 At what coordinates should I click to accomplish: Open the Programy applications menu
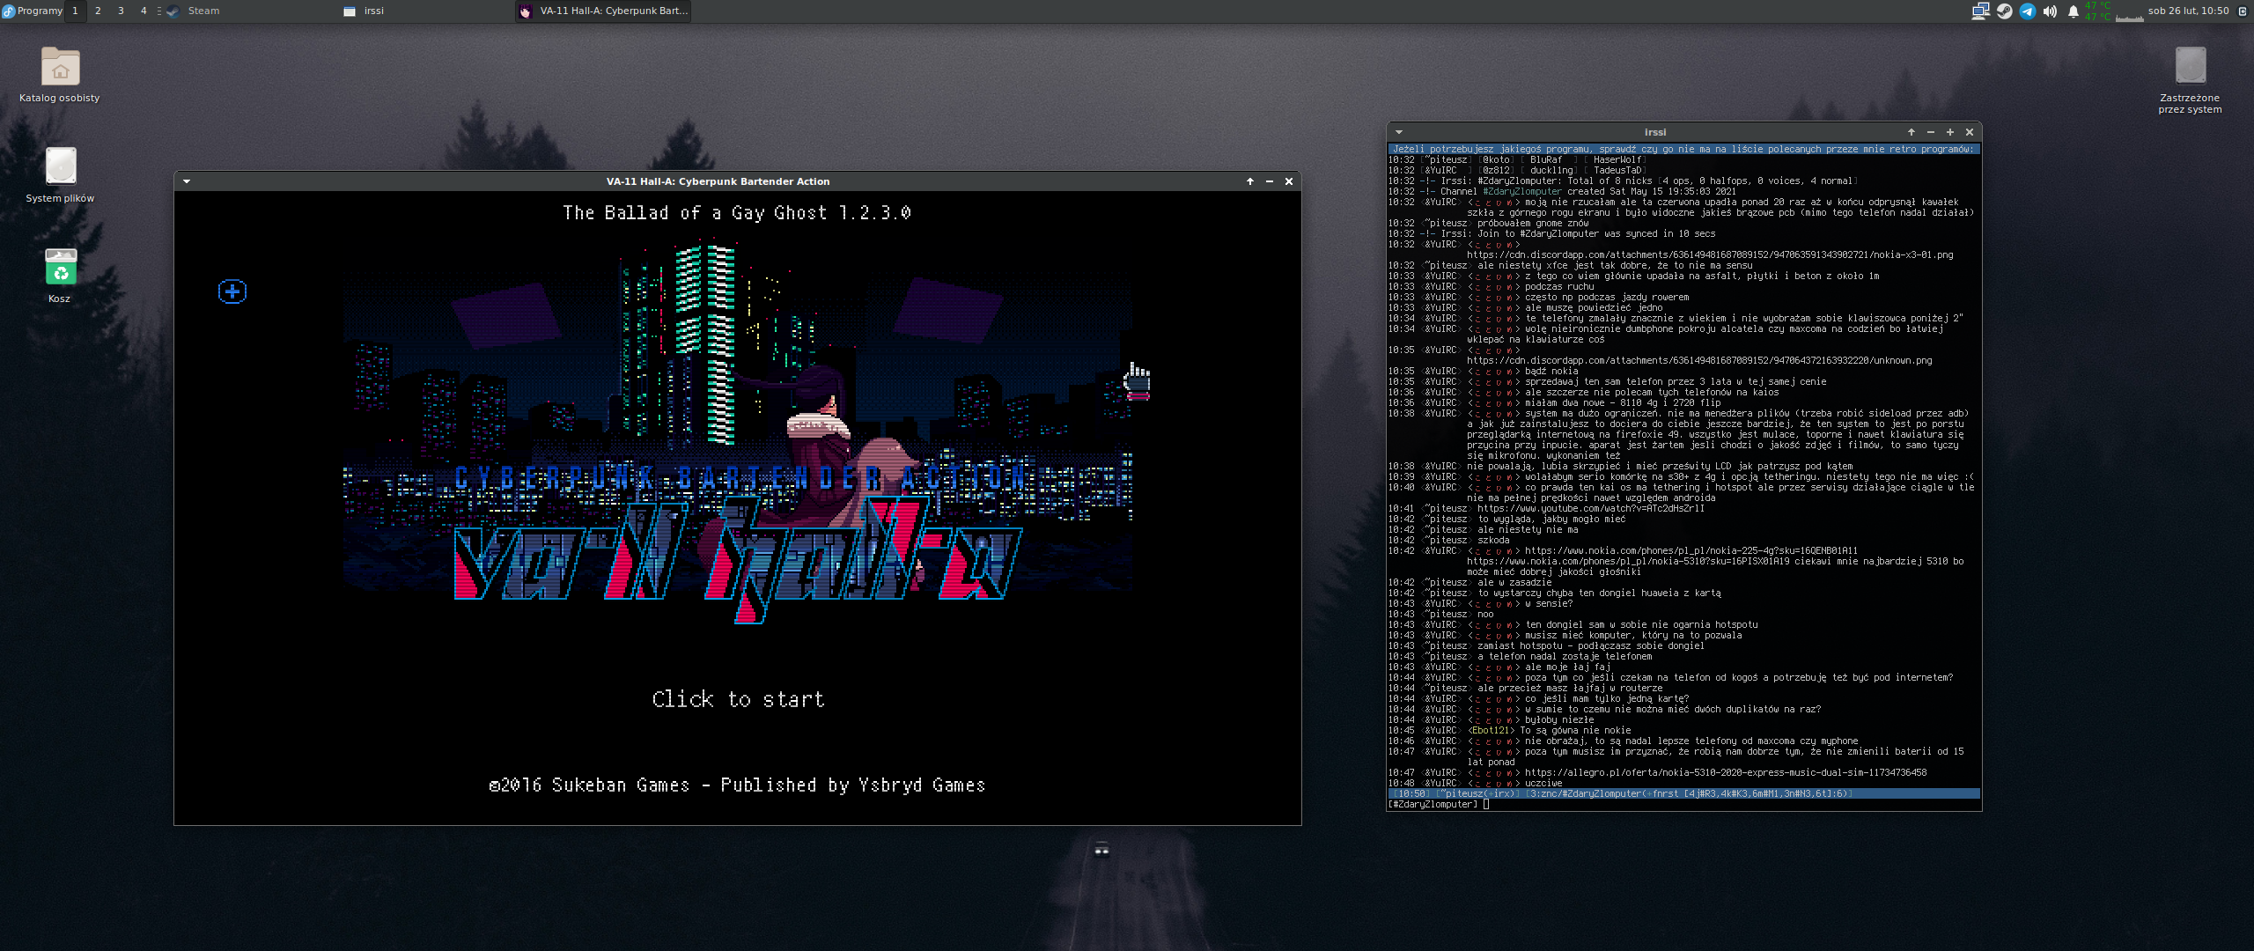tap(33, 11)
